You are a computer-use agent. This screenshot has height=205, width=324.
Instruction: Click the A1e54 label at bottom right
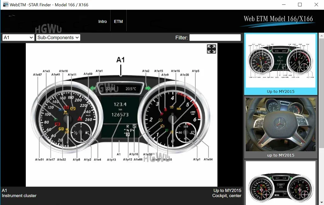208,159
